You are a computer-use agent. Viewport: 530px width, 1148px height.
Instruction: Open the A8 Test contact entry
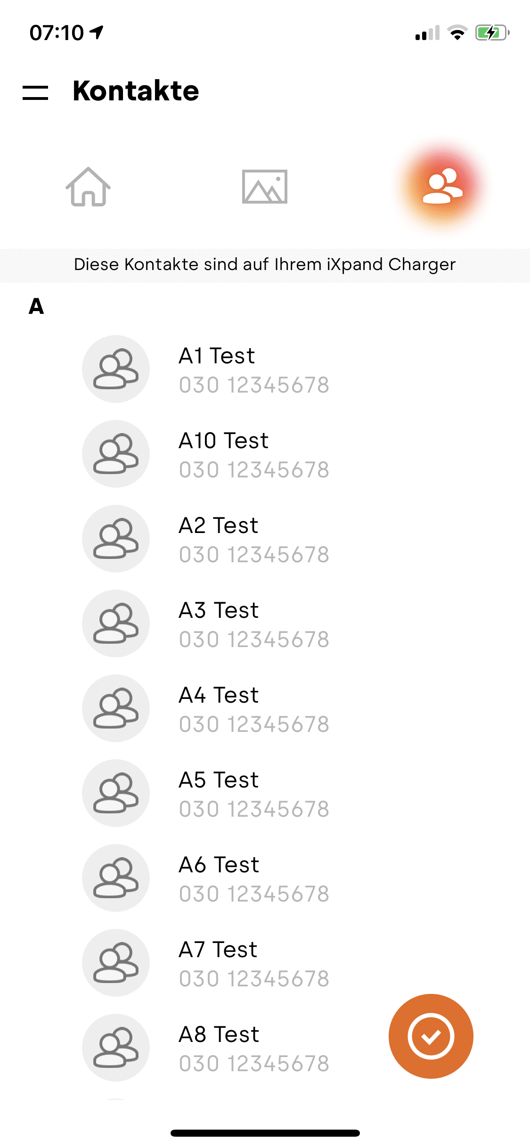[x=219, y=1047]
